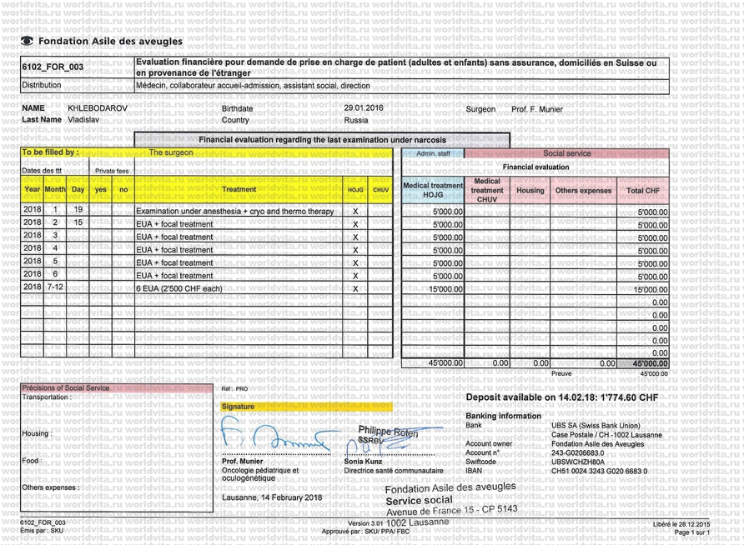This screenshot has height=545, width=744.
Task: Select the "Private fees" label
Action: click(x=112, y=171)
